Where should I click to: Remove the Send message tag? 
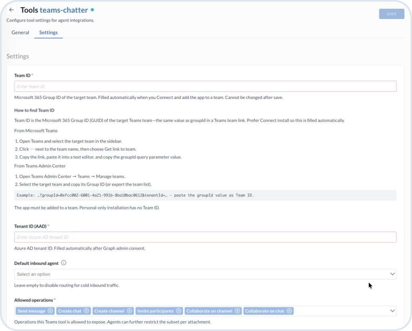click(50, 311)
